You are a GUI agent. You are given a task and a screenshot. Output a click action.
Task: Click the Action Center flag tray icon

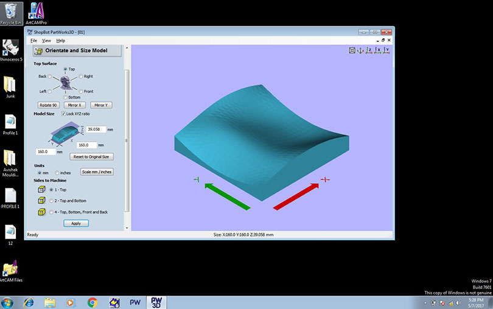tap(442, 303)
